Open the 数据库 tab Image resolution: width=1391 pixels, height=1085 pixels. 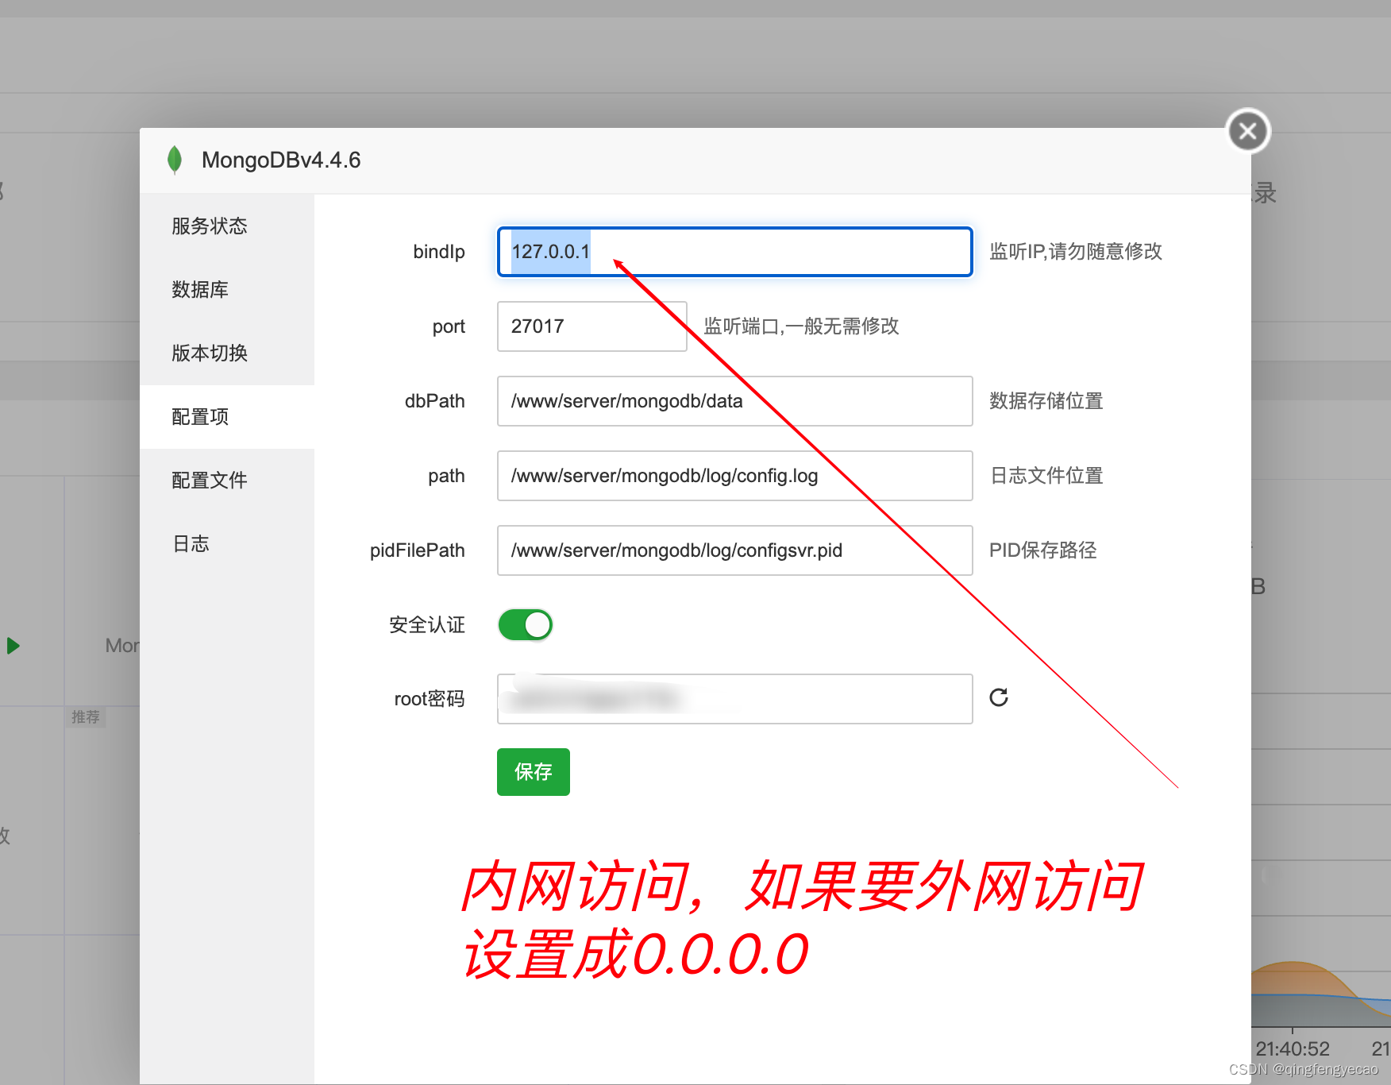[x=227, y=290]
